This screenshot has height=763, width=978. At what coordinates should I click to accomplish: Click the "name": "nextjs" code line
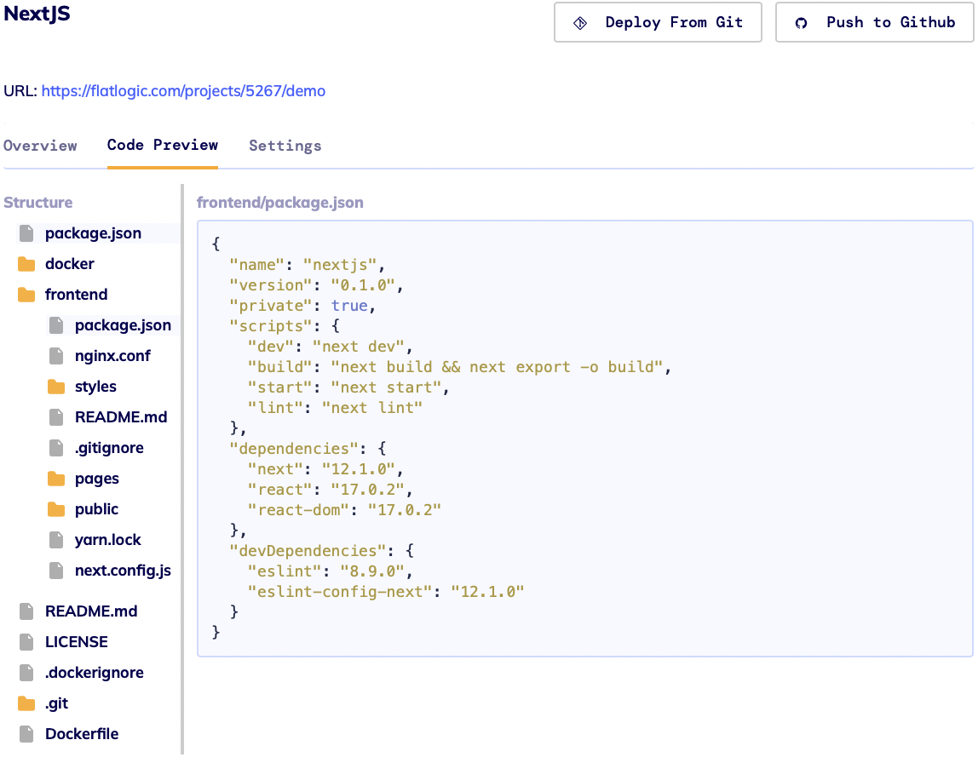click(307, 265)
